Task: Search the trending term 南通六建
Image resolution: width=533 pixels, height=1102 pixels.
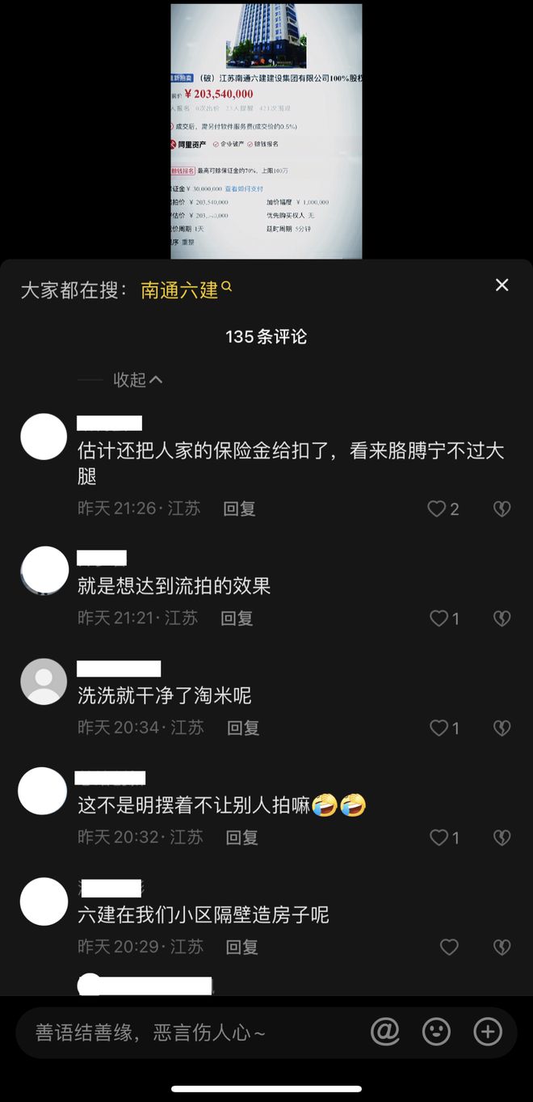Action: pos(179,289)
